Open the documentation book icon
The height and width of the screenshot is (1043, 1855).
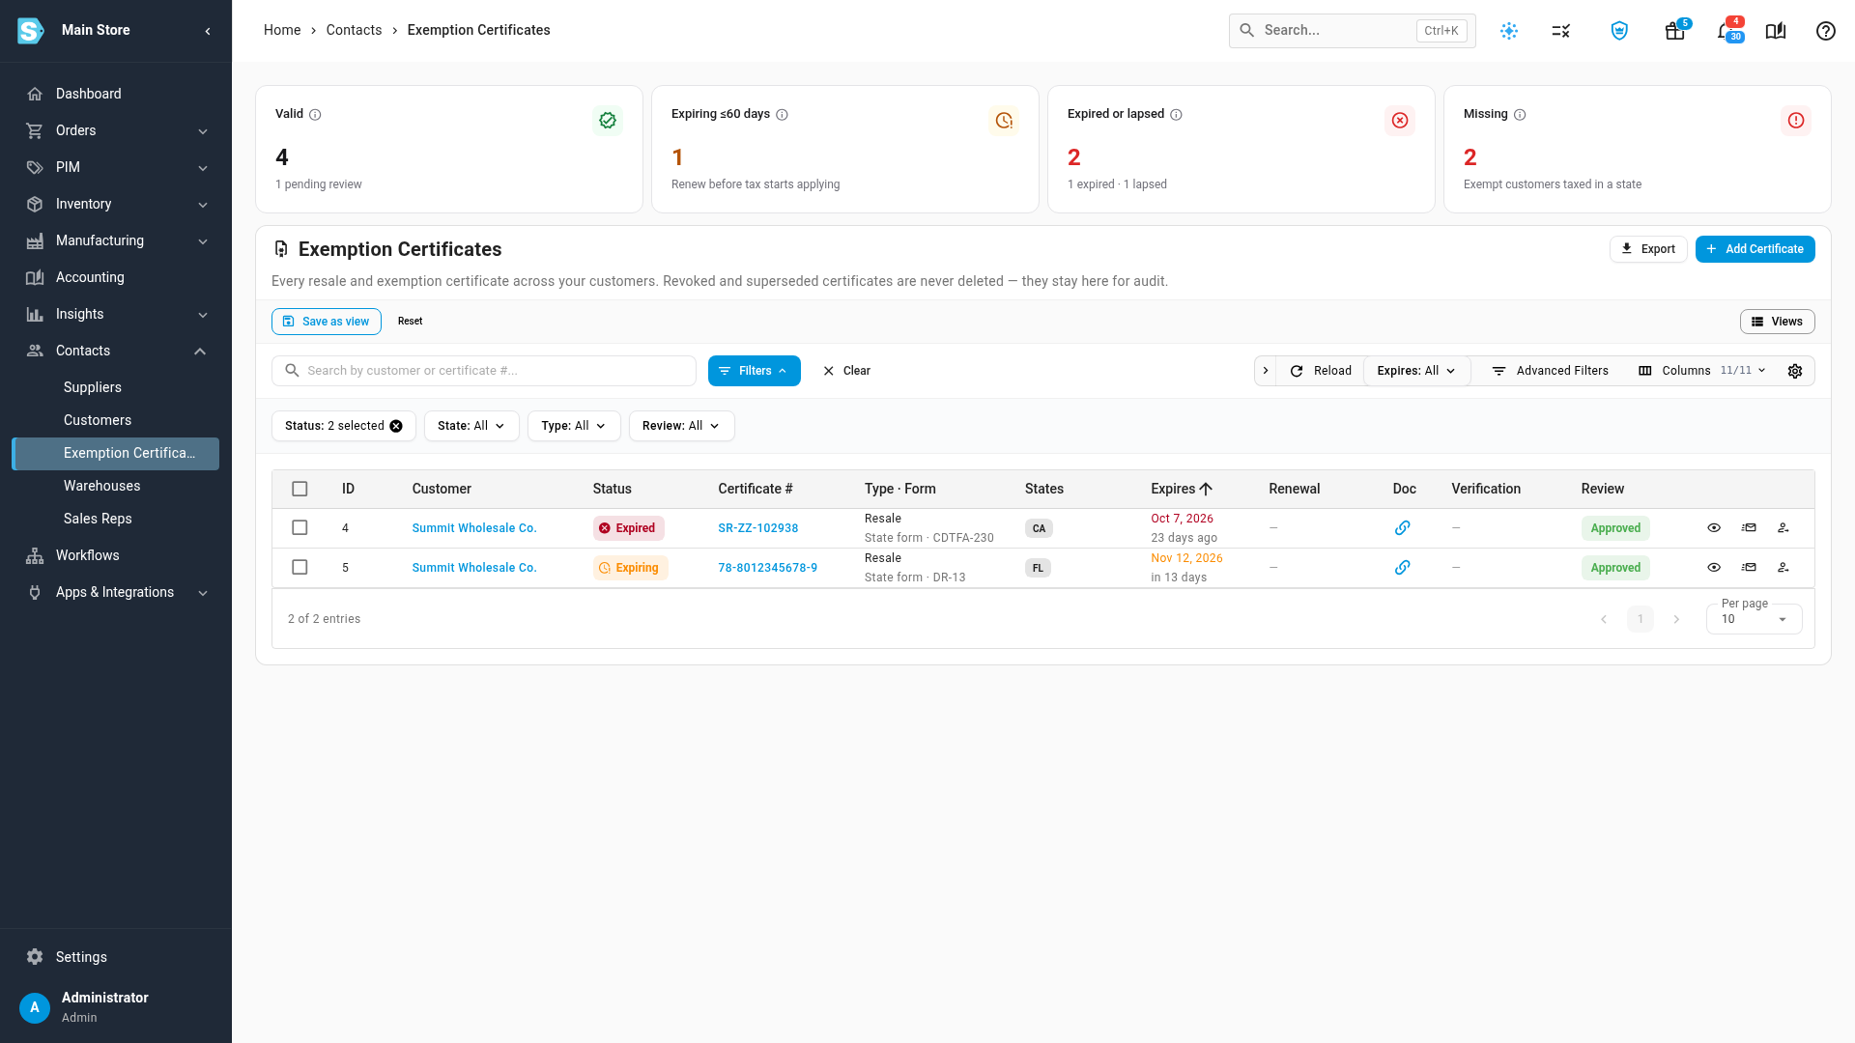[x=1775, y=31]
